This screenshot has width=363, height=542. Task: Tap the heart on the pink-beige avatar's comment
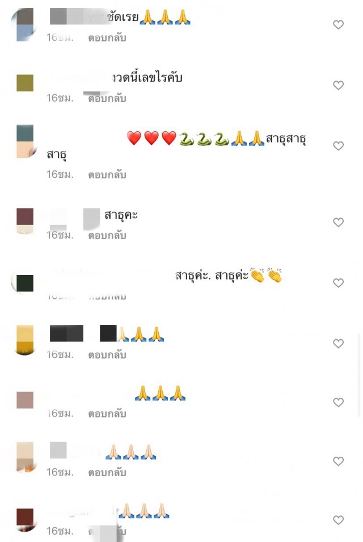[338, 402]
